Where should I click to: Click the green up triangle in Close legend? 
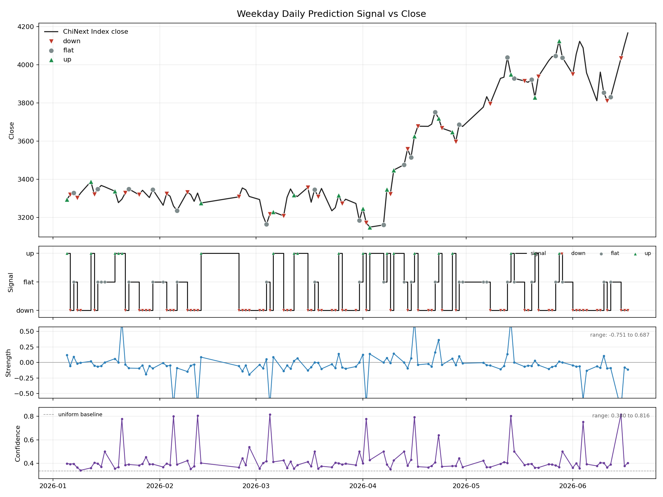point(51,60)
